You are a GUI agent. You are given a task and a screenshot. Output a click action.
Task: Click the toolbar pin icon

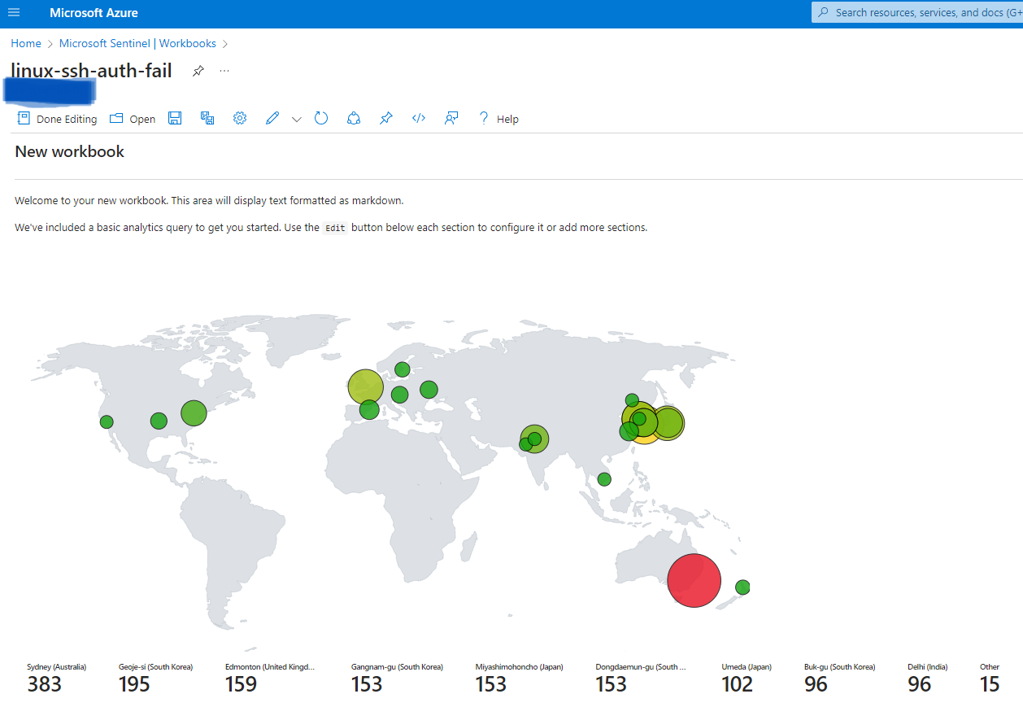[x=386, y=118]
